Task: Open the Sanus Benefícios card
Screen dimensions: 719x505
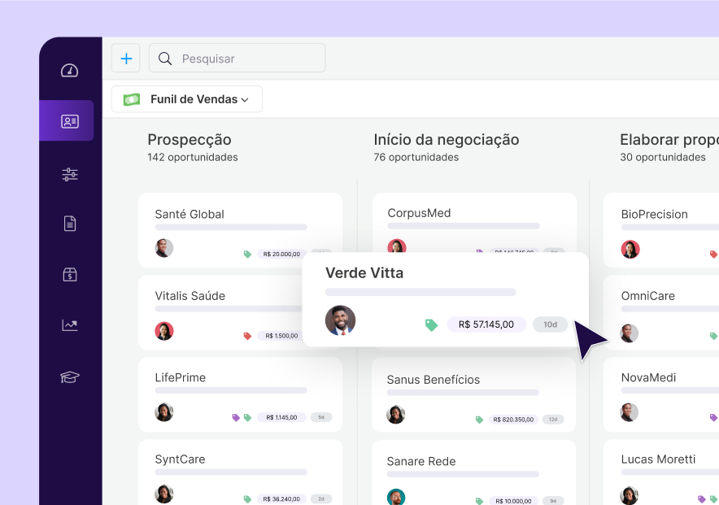Action: pyautogui.click(x=473, y=394)
